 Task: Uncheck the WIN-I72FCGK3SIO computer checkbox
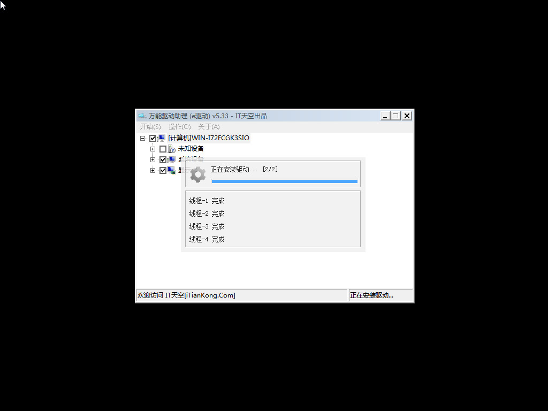point(153,139)
